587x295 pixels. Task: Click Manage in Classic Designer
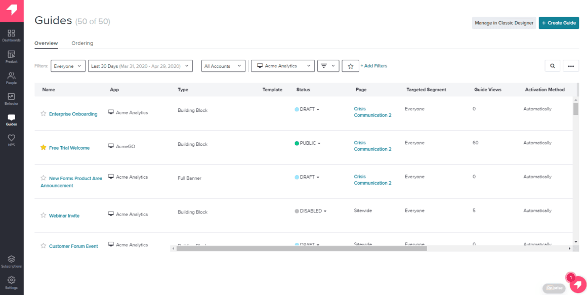tap(504, 23)
